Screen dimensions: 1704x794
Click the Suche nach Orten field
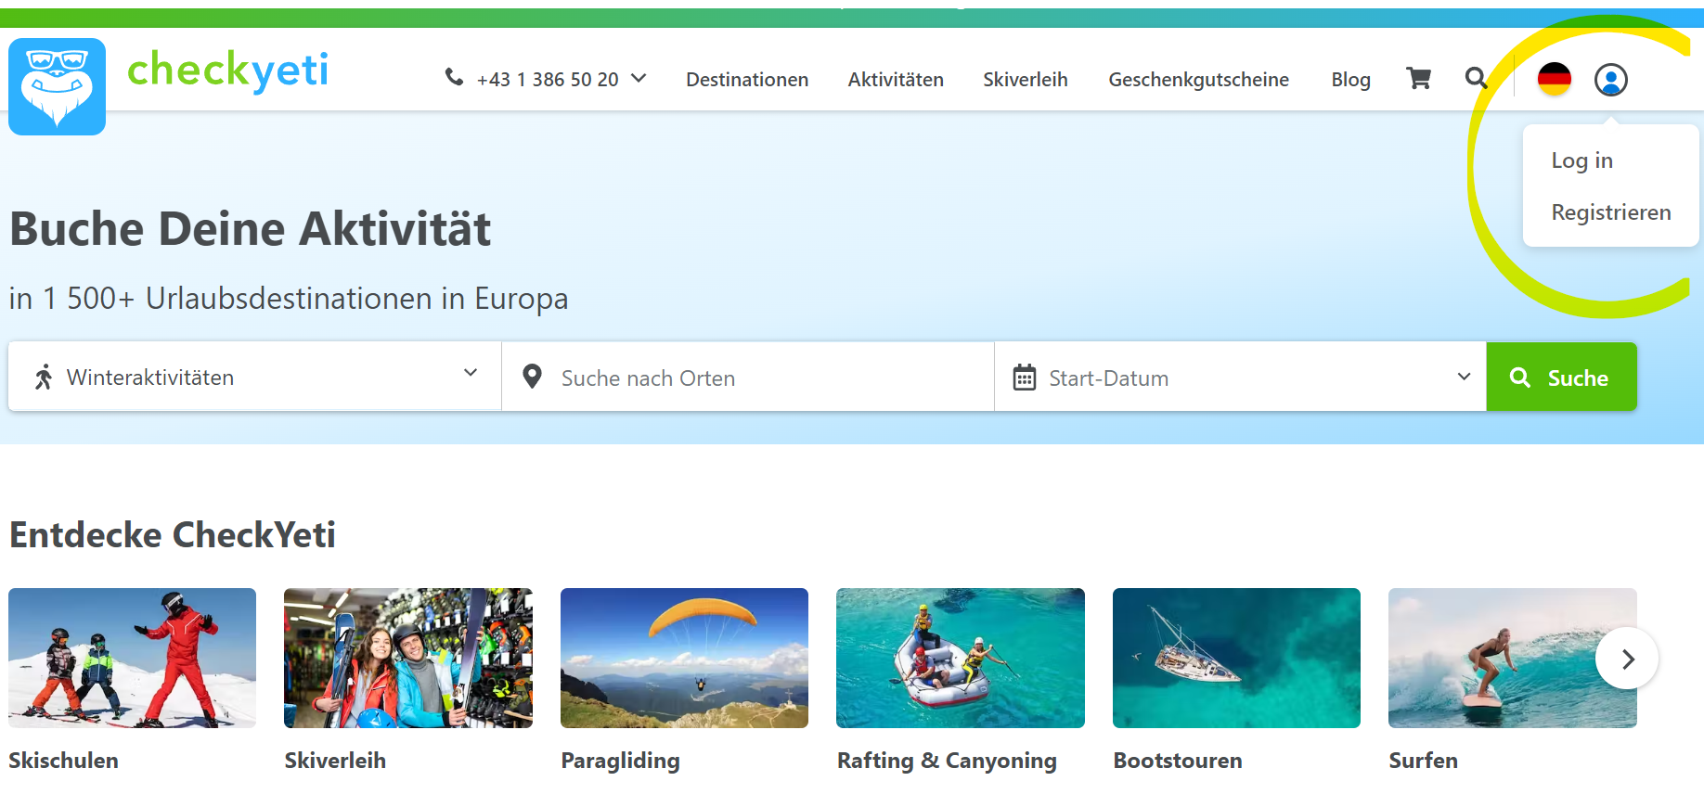(748, 377)
